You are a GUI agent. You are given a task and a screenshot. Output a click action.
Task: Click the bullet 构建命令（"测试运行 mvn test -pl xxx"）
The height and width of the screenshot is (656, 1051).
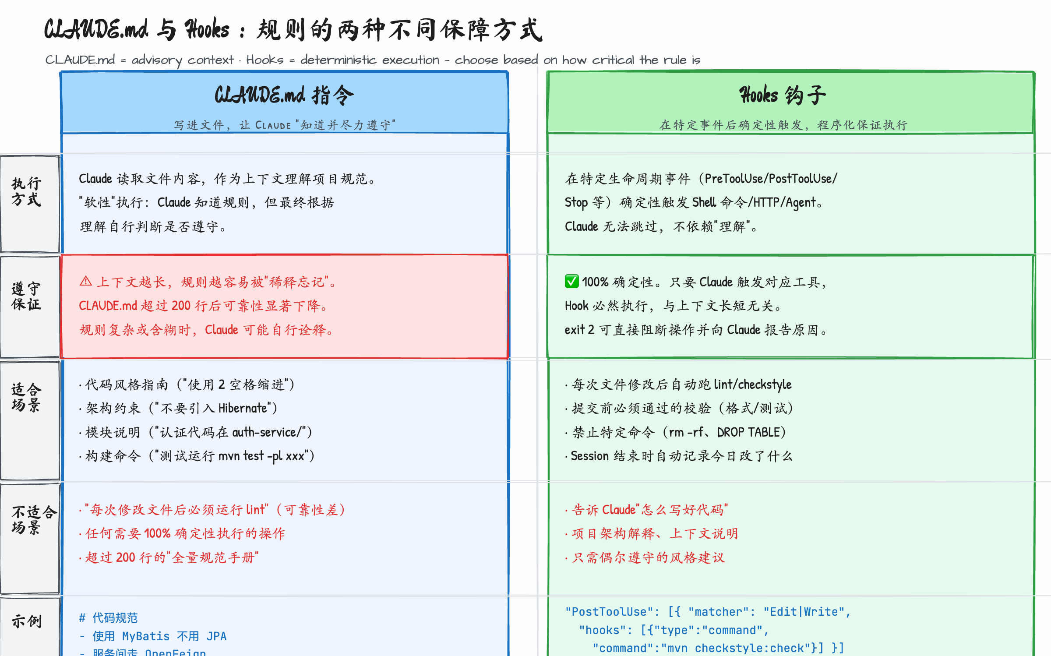(197, 456)
